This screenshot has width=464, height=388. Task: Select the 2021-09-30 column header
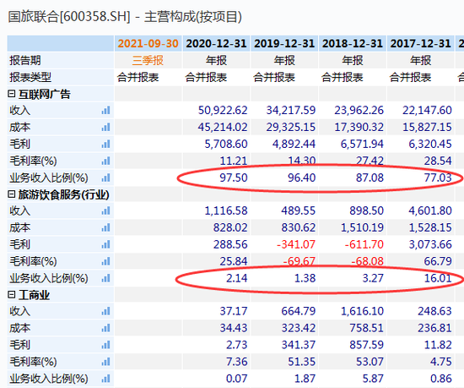click(148, 44)
